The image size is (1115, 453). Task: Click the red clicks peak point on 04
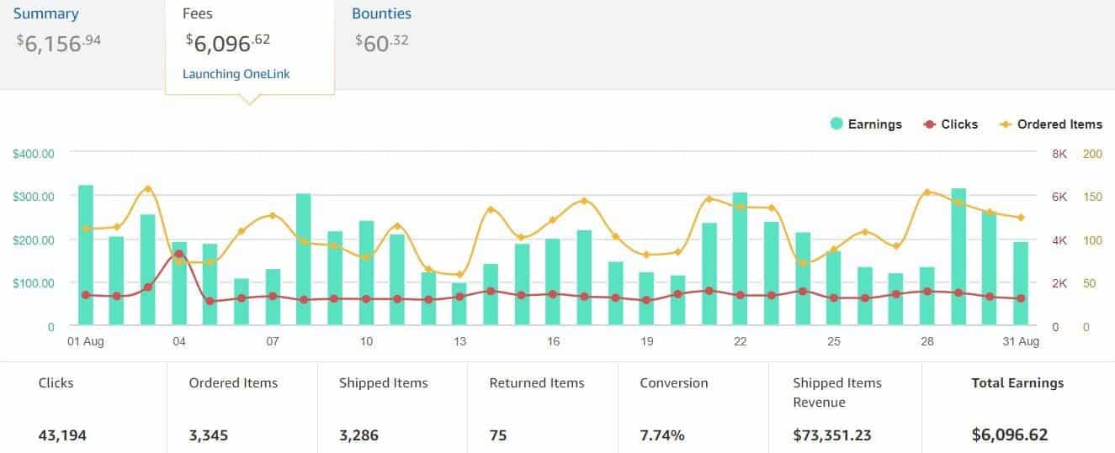pyautogui.click(x=179, y=254)
